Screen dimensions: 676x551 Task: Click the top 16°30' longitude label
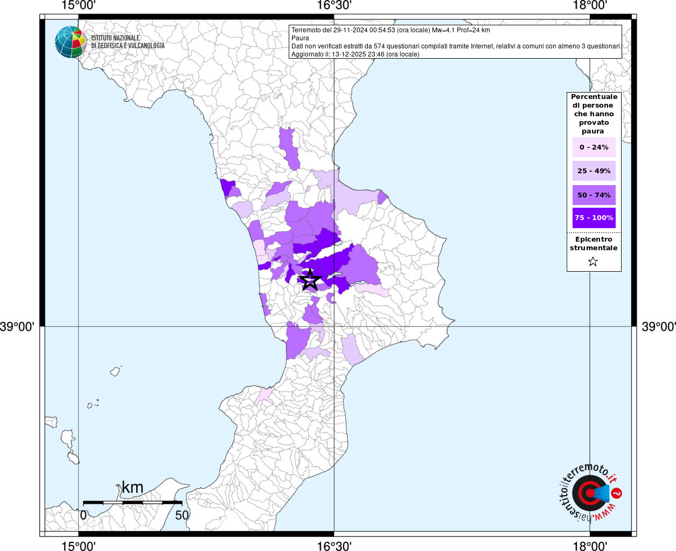coord(334,5)
